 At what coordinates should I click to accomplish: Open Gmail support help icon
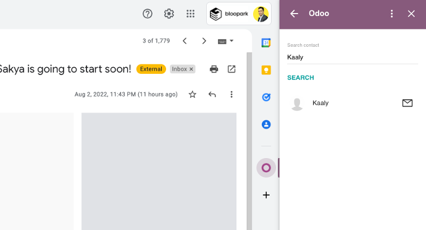coord(148,14)
